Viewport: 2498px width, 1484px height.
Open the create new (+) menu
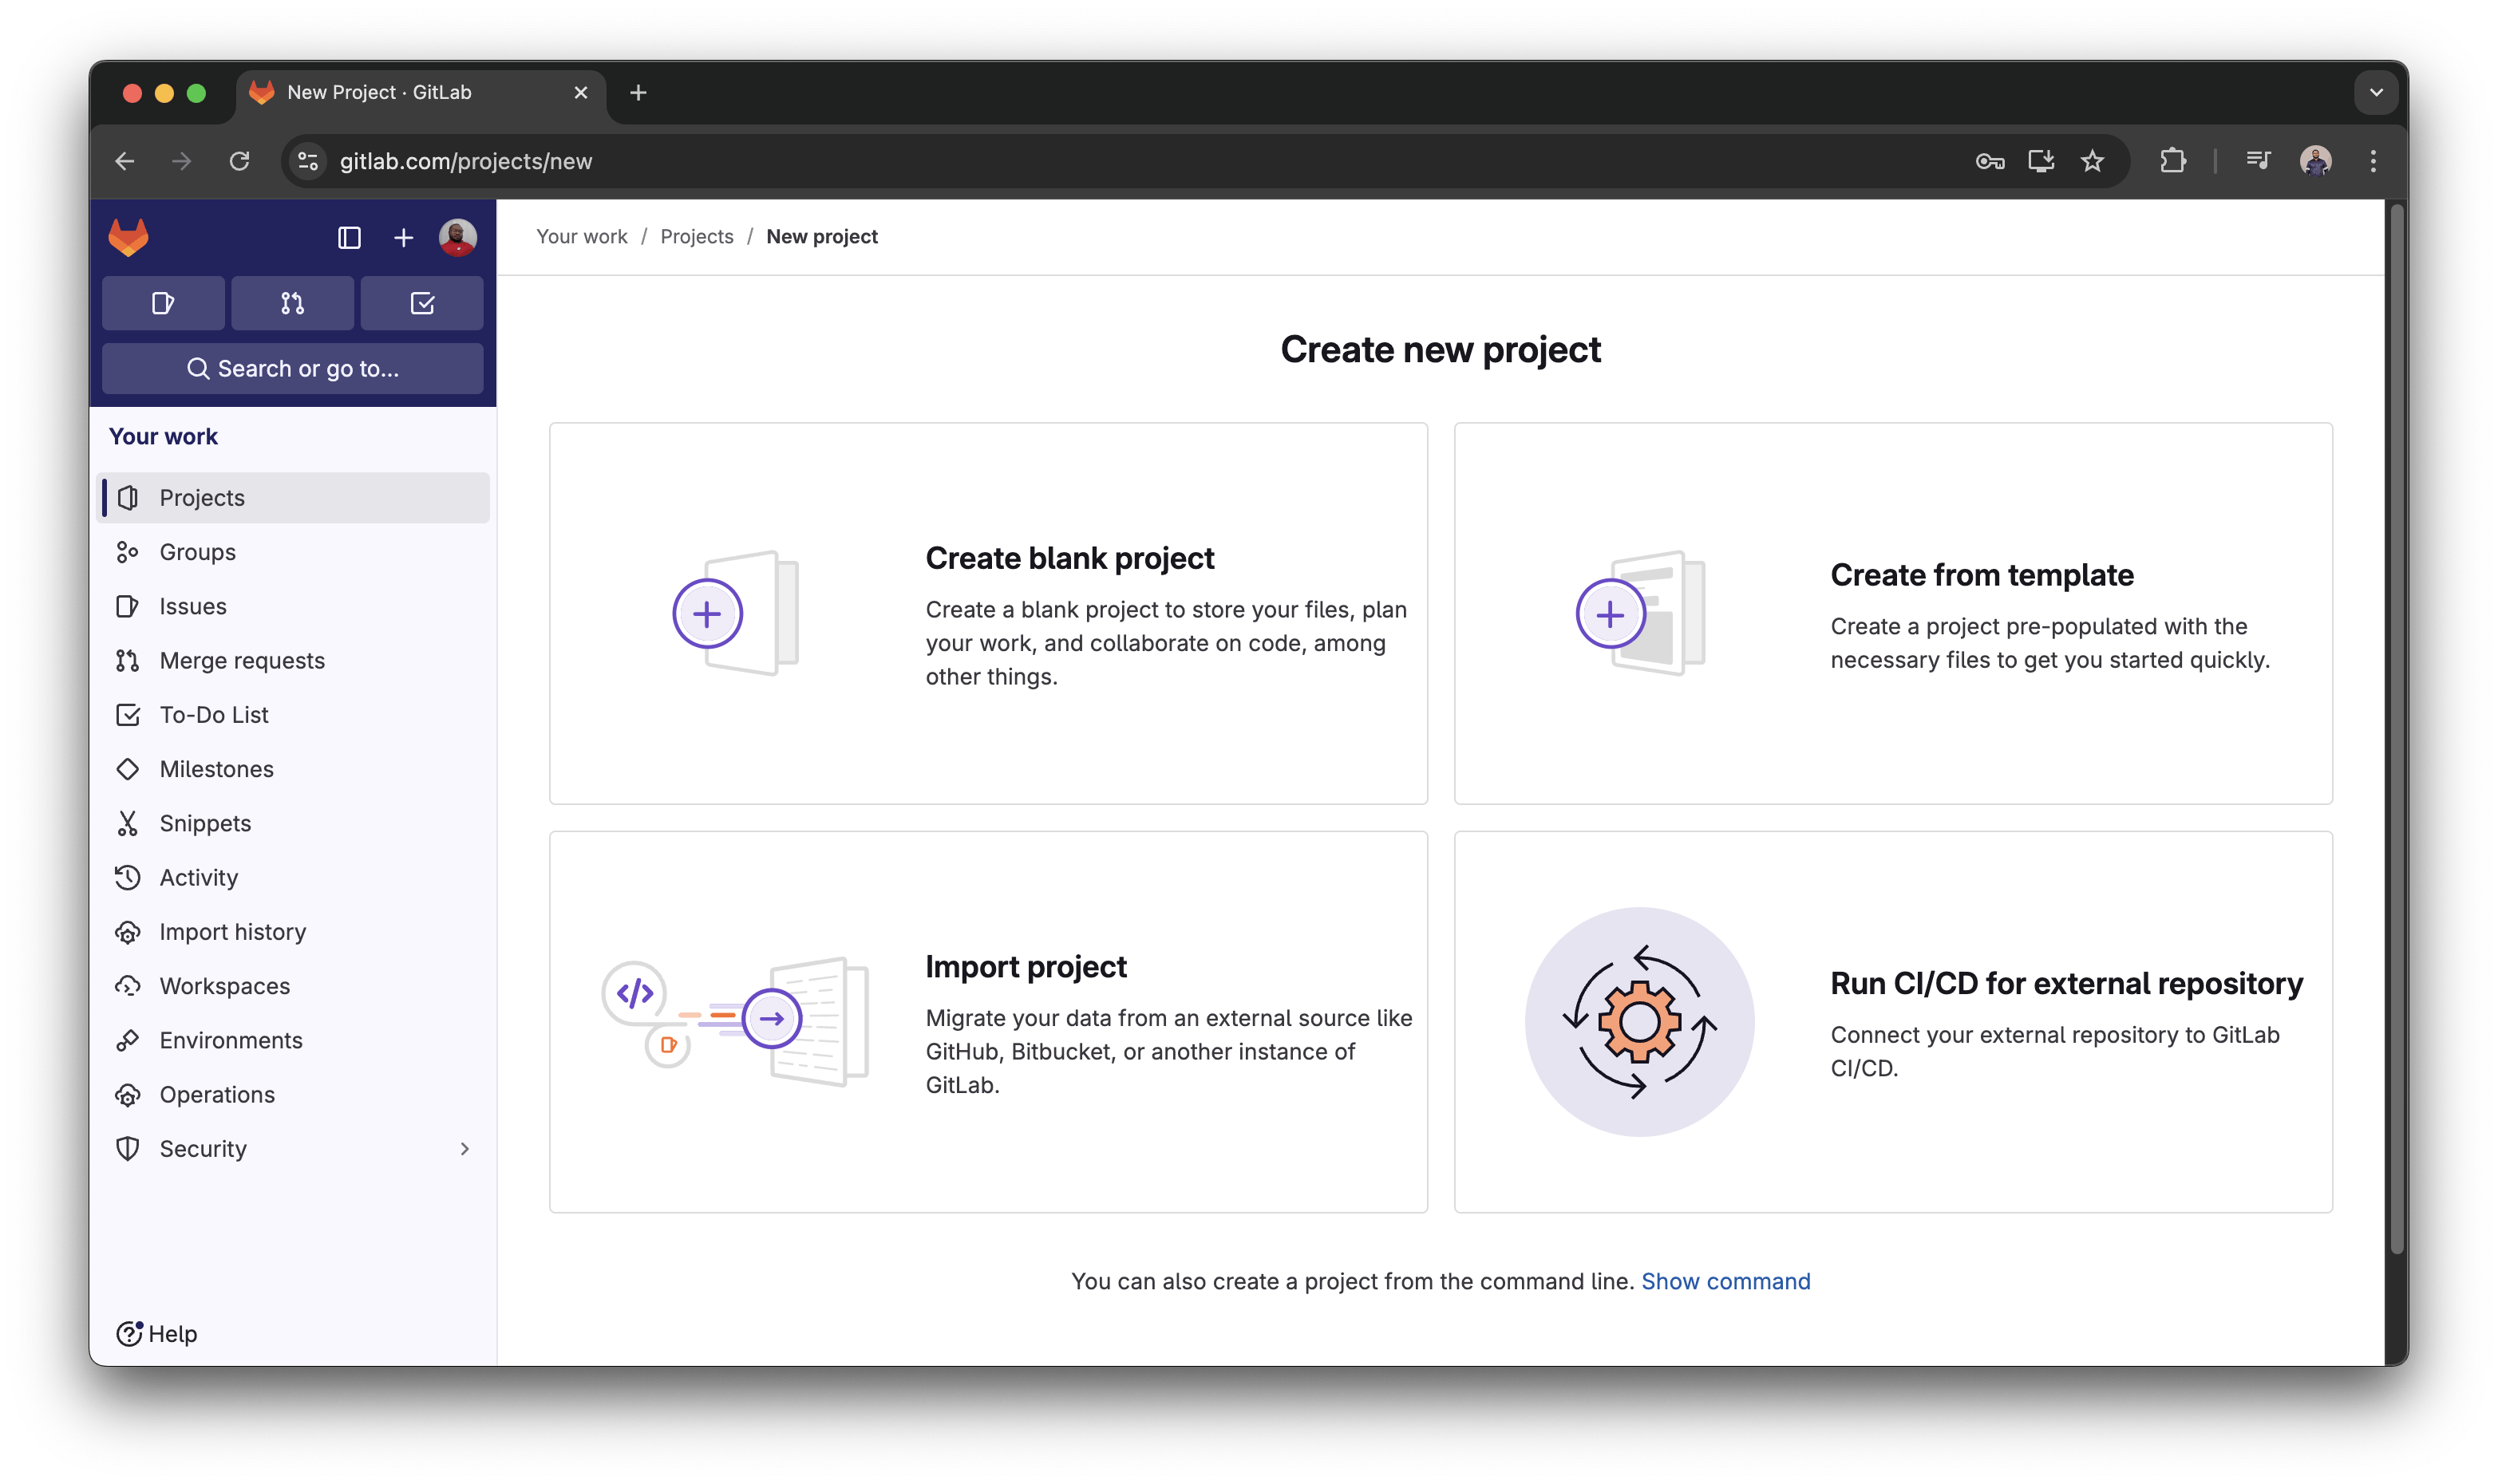403,238
